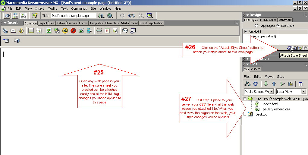Open the Files panel Site menu
The image size is (308, 155).
tap(281, 77)
